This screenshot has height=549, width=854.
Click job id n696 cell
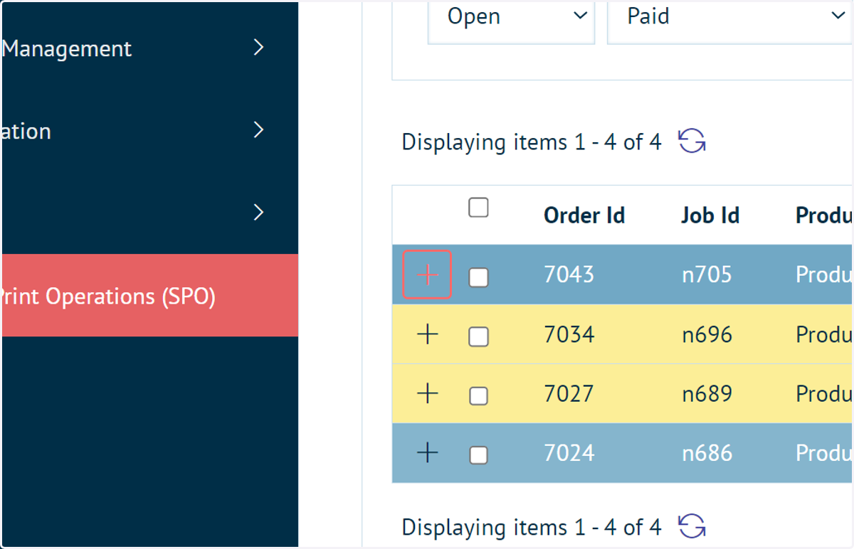coord(707,334)
